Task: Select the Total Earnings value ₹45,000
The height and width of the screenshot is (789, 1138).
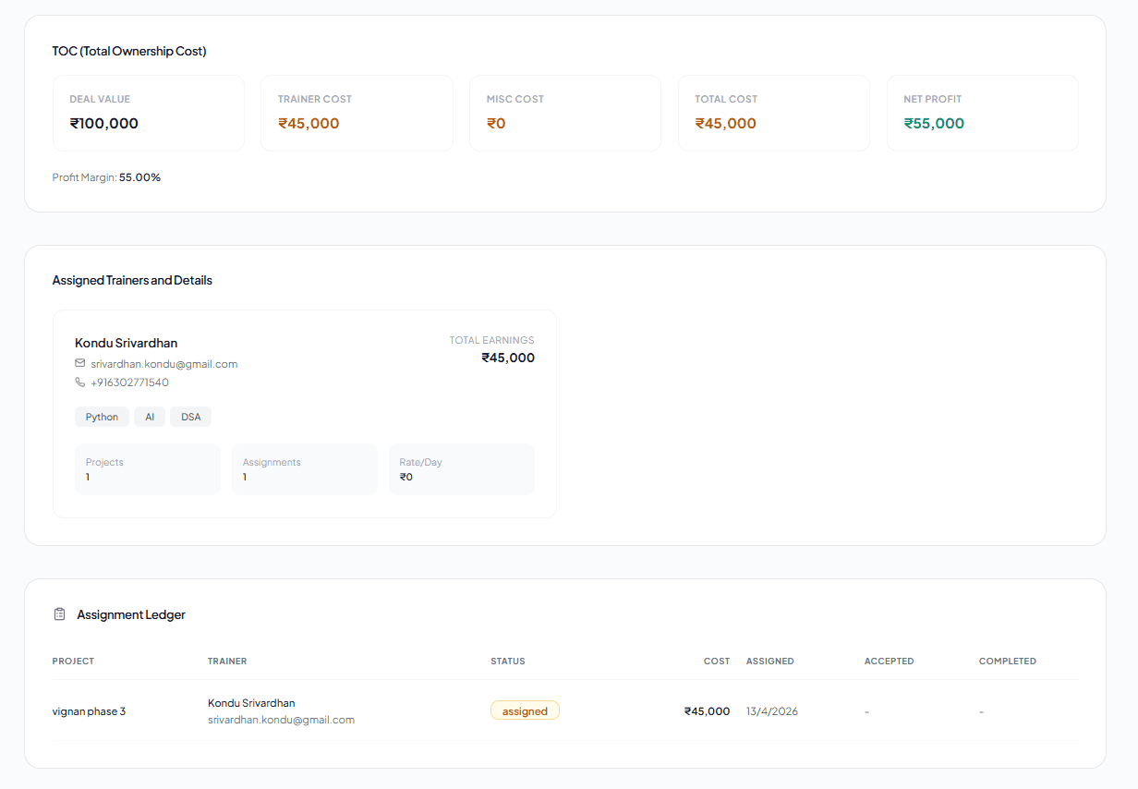Action: [508, 358]
